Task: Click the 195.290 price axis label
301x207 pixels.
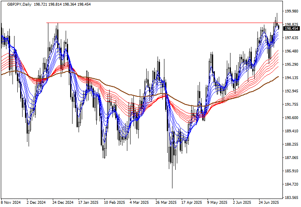Action: 292,65
